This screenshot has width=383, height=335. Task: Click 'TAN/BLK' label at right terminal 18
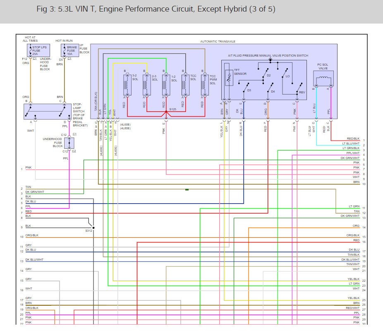pyautogui.click(x=354, y=254)
